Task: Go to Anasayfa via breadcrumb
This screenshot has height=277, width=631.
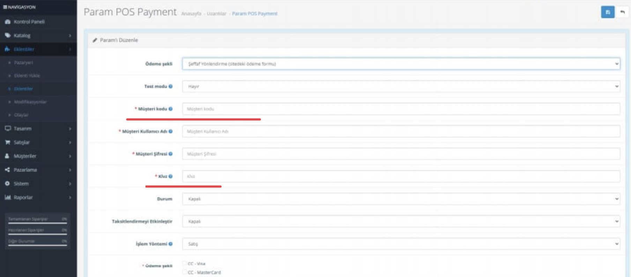Action: coord(191,14)
